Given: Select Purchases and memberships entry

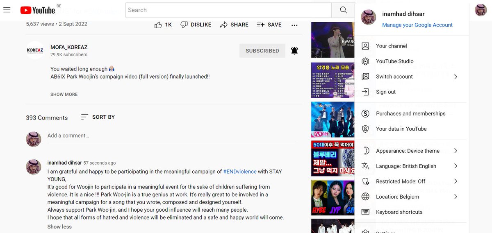Looking at the screenshot, I should pyautogui.click(x=412, y=113).
